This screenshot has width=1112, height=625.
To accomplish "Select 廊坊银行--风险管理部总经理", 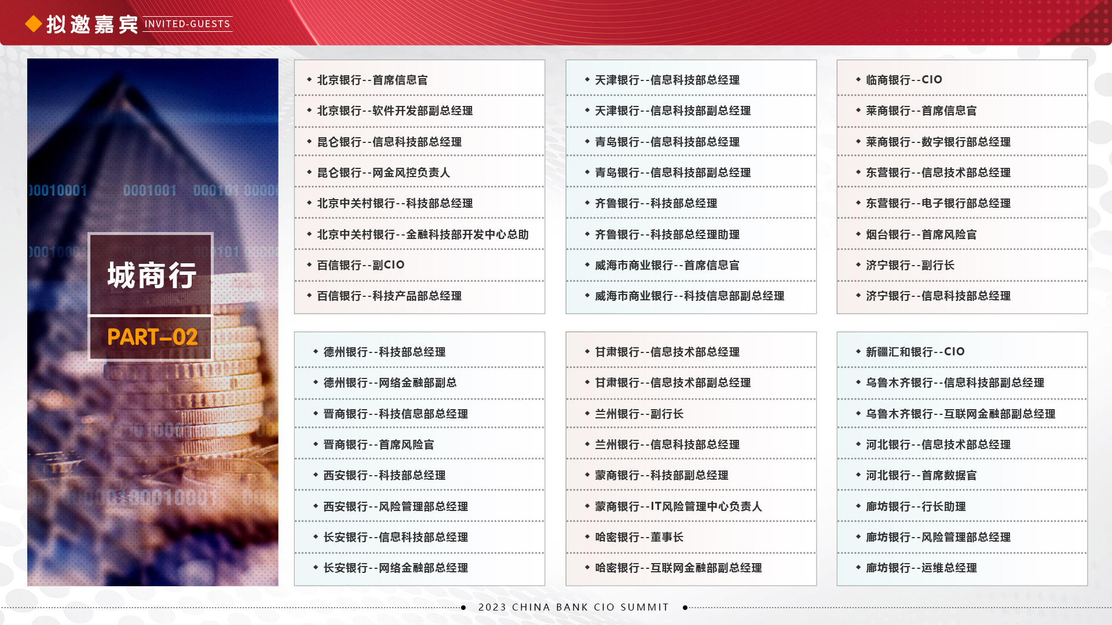I will (x=938, y=537).
